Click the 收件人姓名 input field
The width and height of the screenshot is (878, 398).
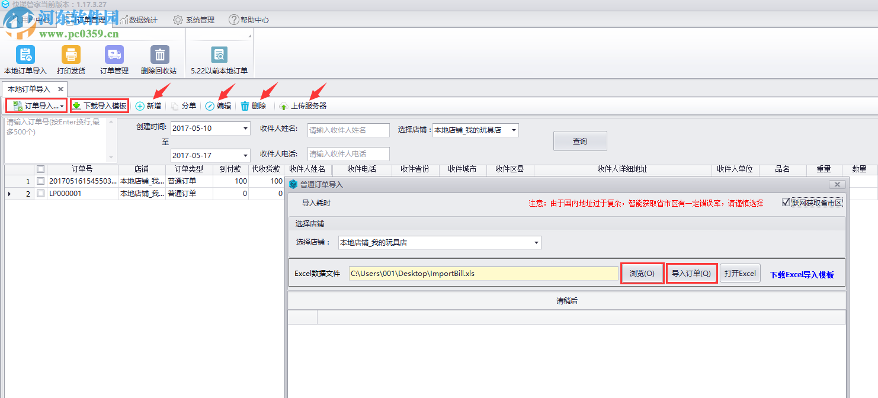(348, 130)
